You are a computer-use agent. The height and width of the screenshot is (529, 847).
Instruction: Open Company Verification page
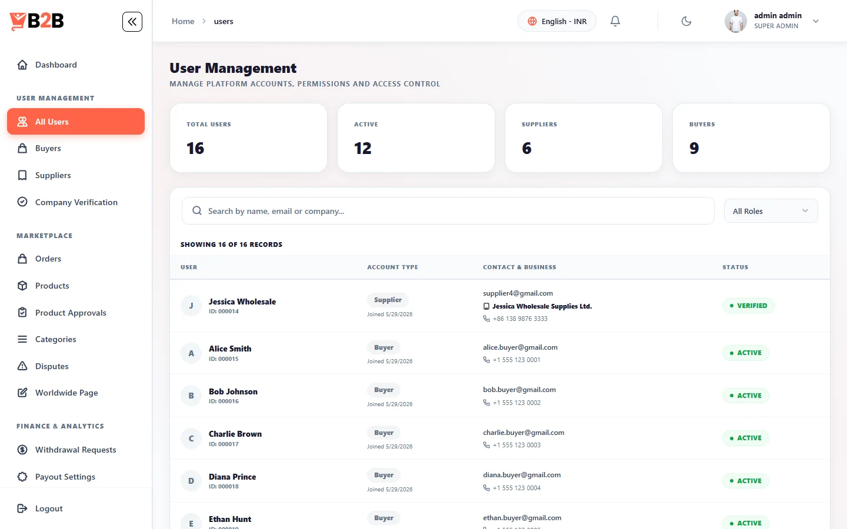(76, 202)
